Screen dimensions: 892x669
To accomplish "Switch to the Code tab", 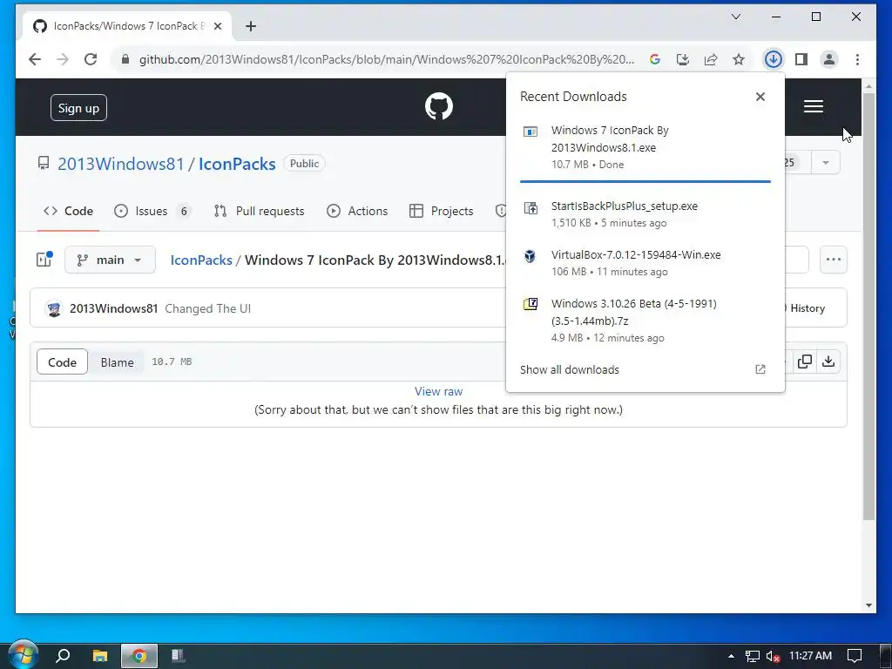I will pos(68,211).
